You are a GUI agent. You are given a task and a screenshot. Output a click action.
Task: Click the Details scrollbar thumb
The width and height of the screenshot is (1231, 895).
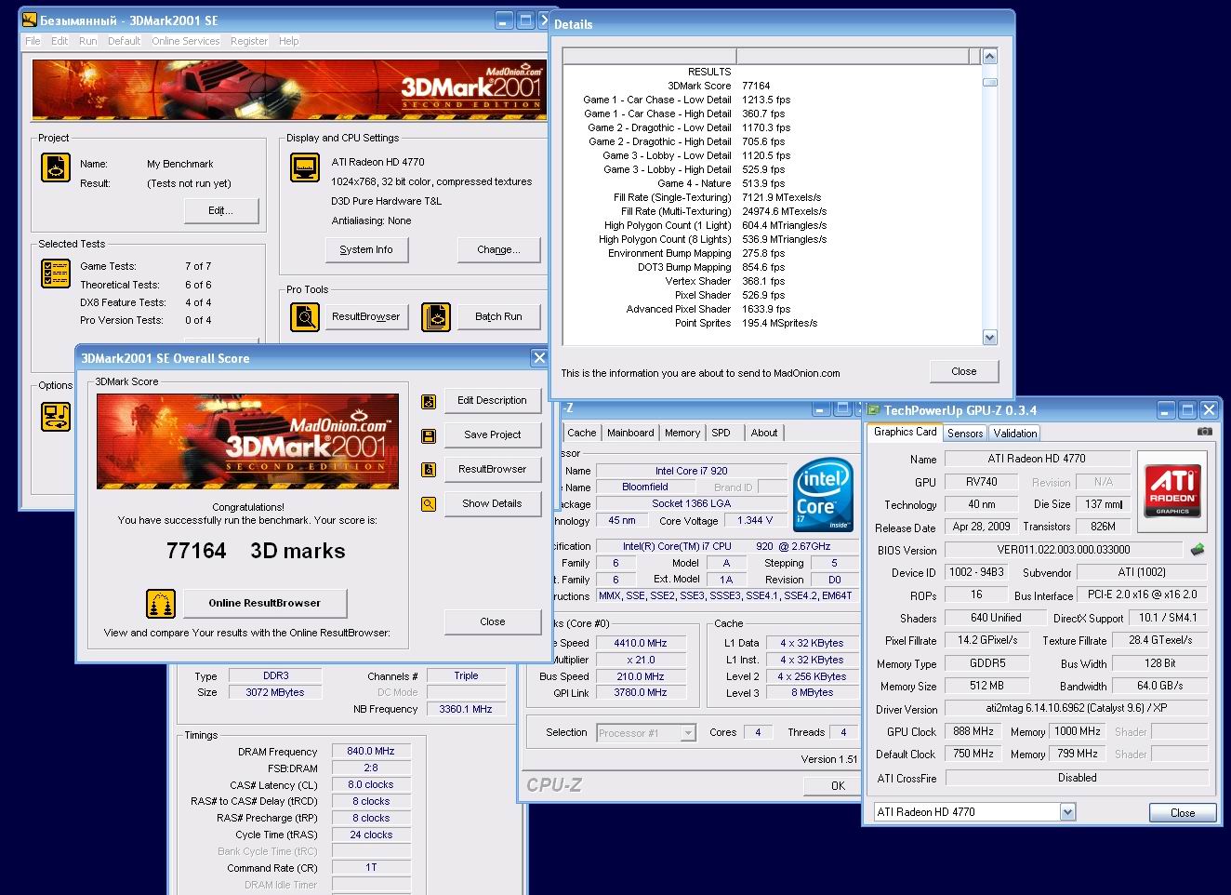[989, 82]
